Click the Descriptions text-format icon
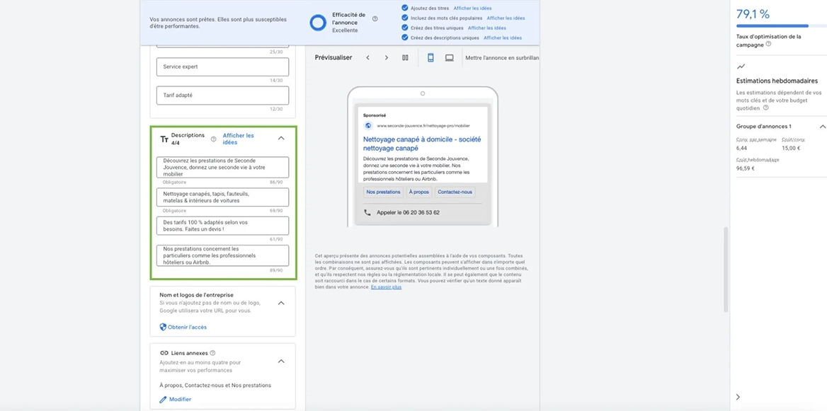Image resolution: width=827 pixels, height=411 pixels. (x=164, y=139)
